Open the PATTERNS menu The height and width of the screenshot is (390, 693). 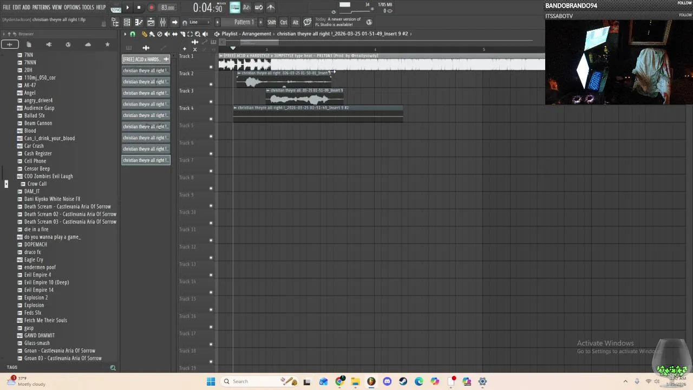point(41,8)
